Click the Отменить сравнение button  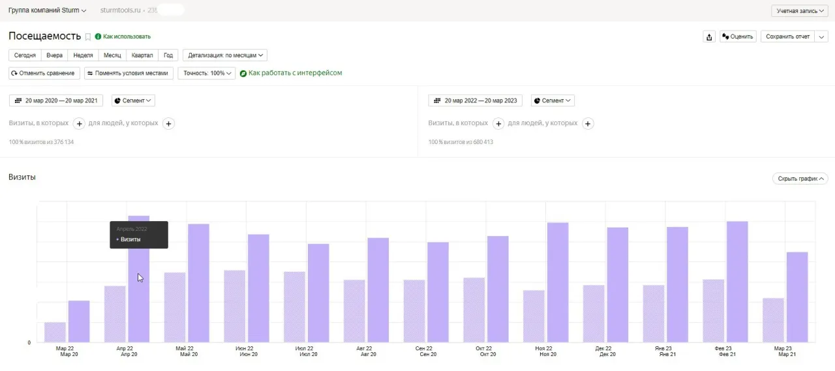click(44, 73)
